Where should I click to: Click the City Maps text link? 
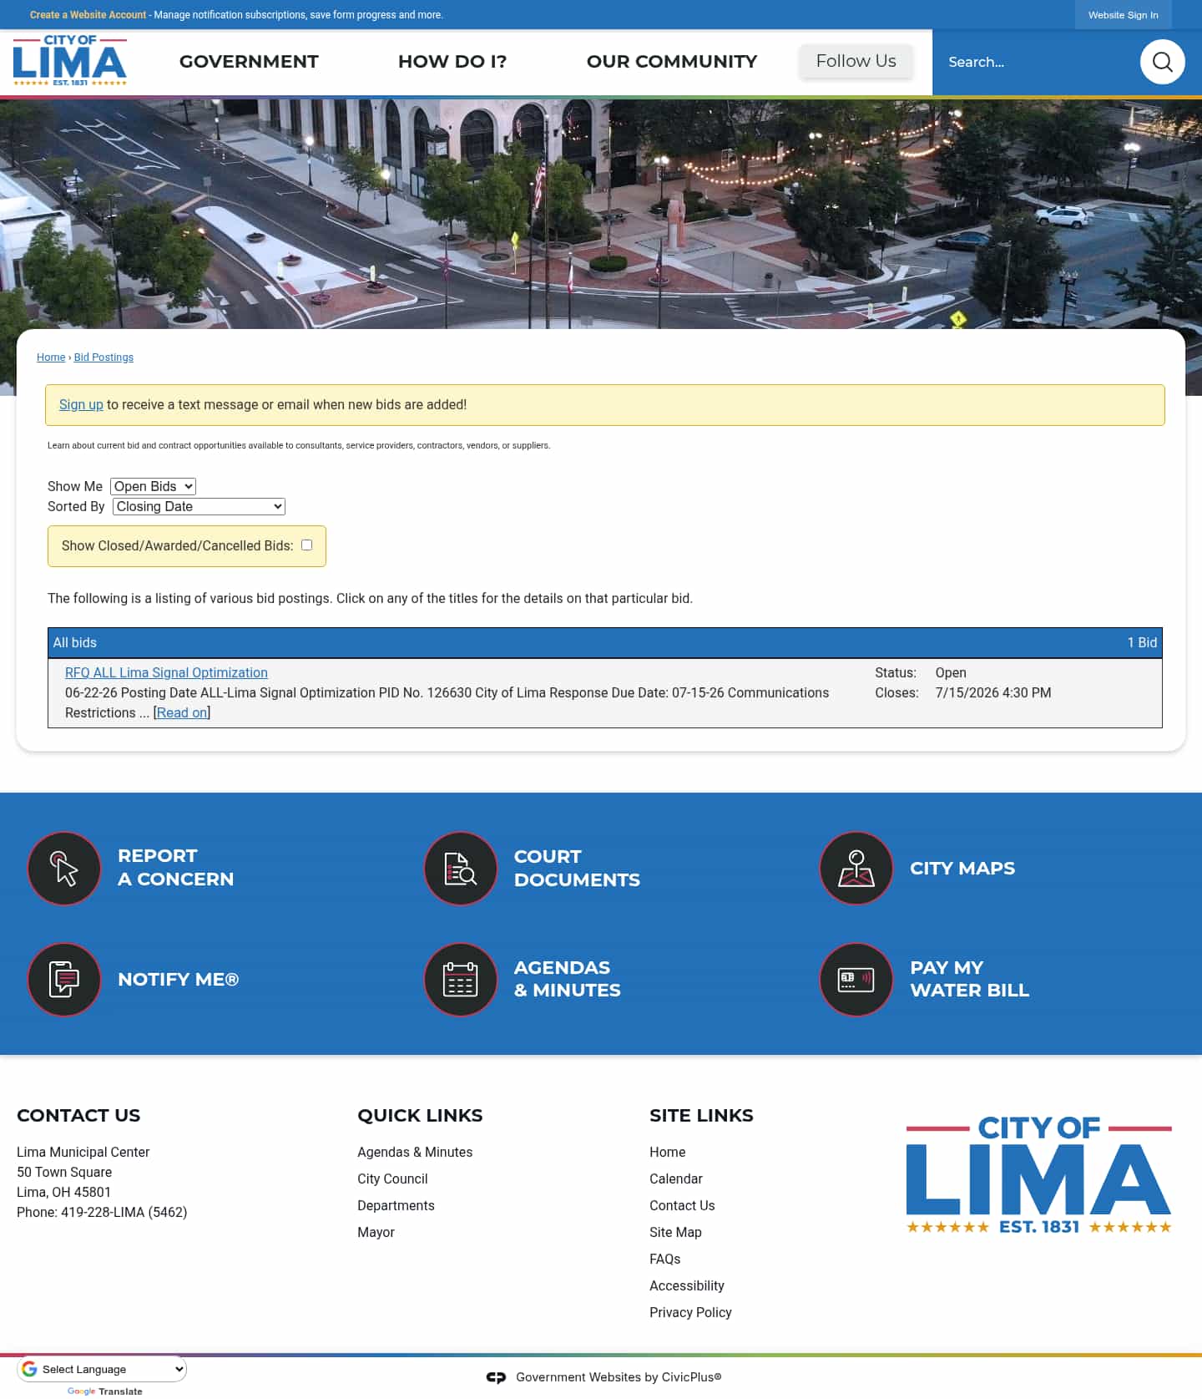point(962,868)
